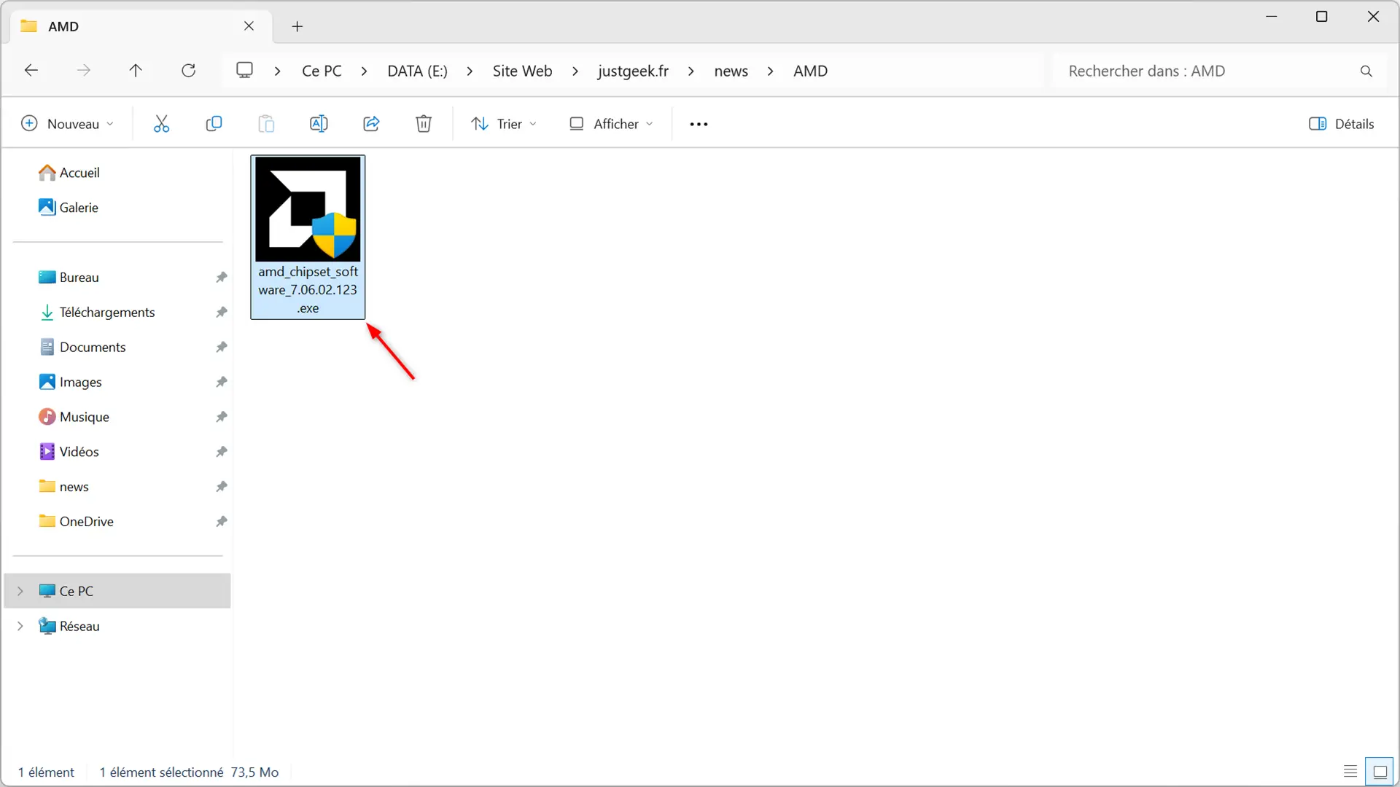
Task: Go forward with the right arrow
Action: tap(84, 71)
